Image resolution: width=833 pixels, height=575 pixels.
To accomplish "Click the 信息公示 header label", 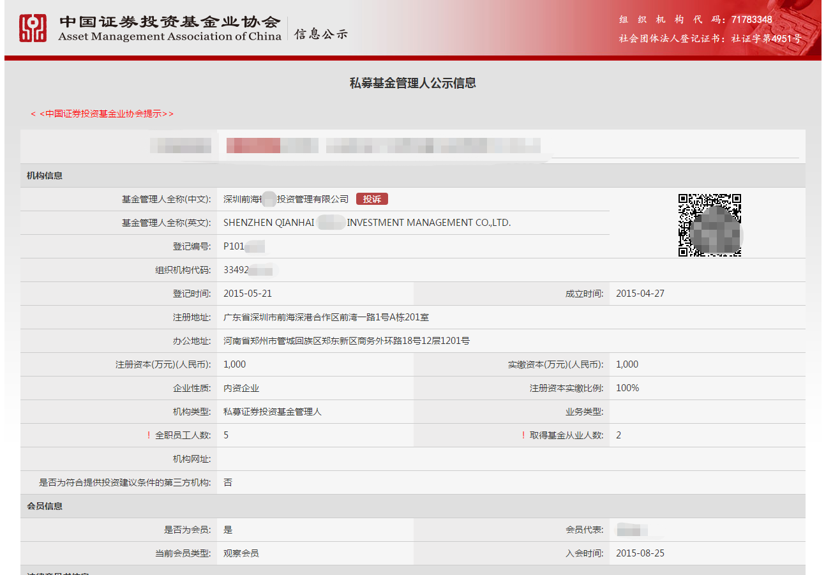I will (x=321, y=34).
